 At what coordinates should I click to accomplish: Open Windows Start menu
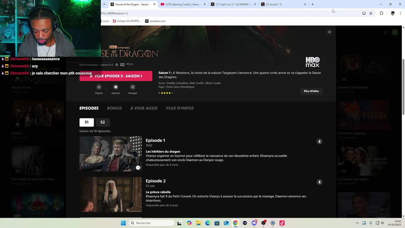coord(123,223)
